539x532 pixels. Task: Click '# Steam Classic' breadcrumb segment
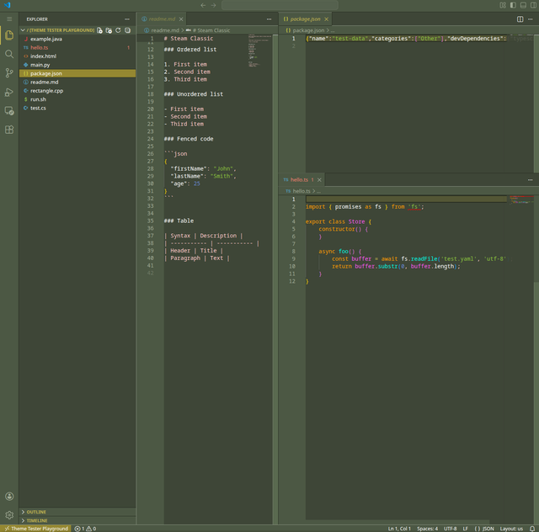[x=208, y=30]
